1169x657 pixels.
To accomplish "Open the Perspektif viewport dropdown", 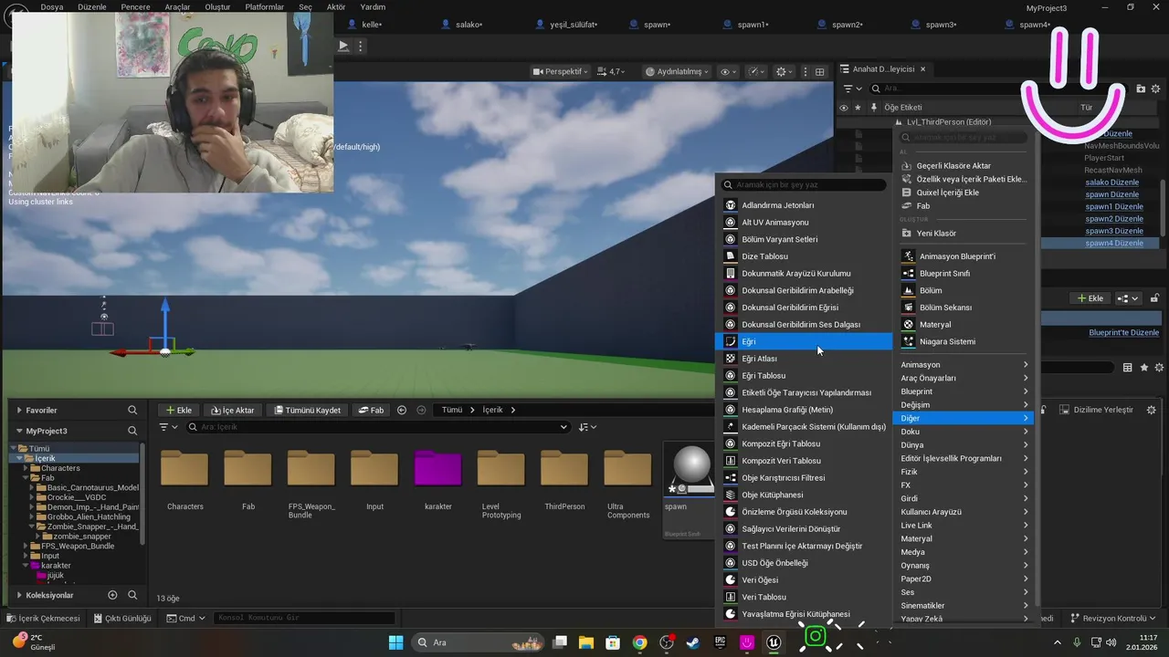I will coord(561,71).
